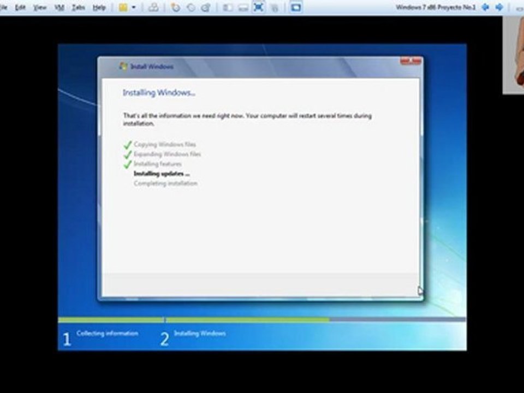The width and height of the screenshot is (524, 393).
Task: Click the Revert to snapshot icon
Action: coord(191,7)
